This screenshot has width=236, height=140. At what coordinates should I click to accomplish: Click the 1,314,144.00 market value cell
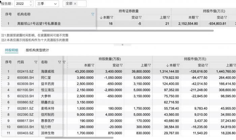(x=169, y=72)
